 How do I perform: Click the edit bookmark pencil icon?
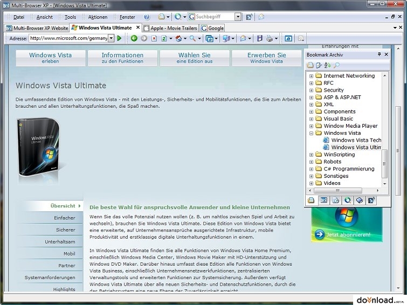click(x=319, y=65)
